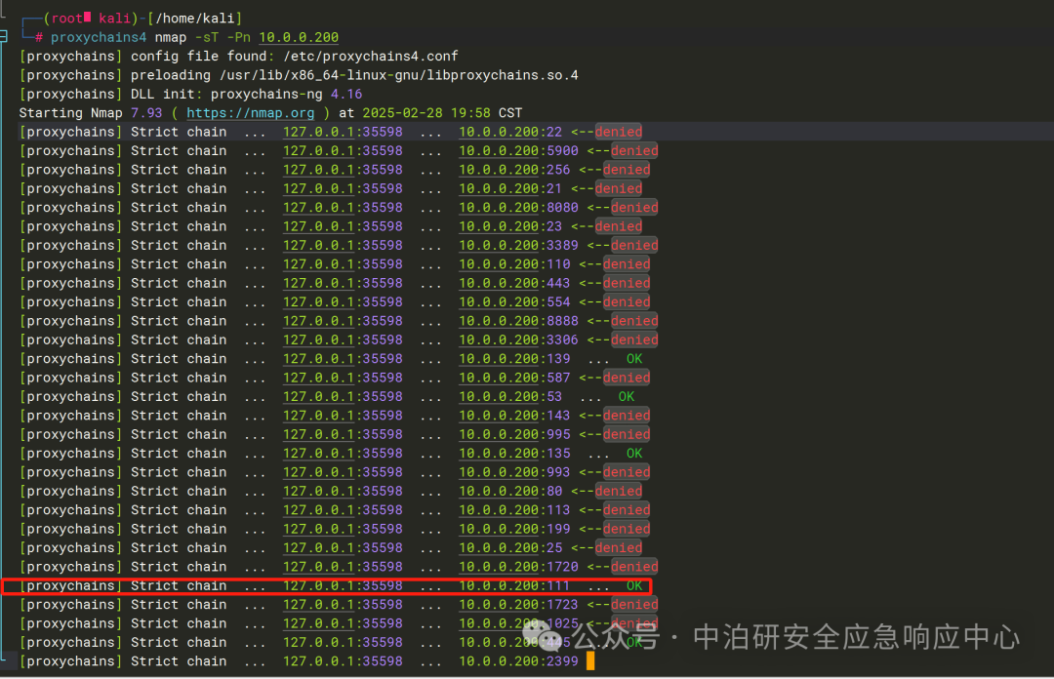Click the denied status for port 25
1054x679 pixels.
pyautogui.click(x=619, y=548)
